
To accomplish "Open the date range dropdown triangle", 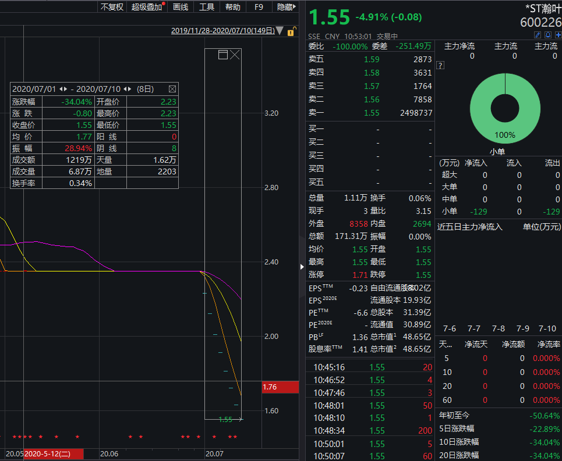I will pyautogui.click(x=280, y=31).
